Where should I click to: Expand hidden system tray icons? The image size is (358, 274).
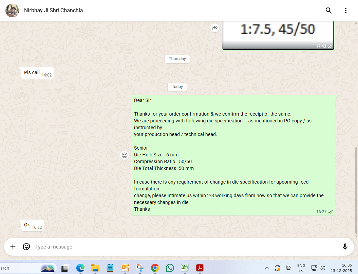click(266, 268)
